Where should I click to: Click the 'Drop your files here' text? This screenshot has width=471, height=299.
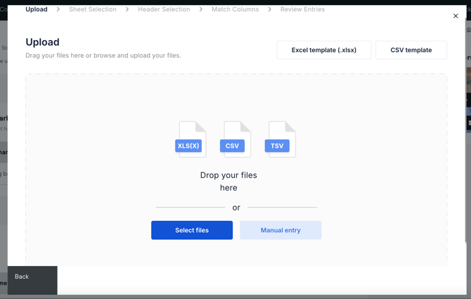(228, 182)
